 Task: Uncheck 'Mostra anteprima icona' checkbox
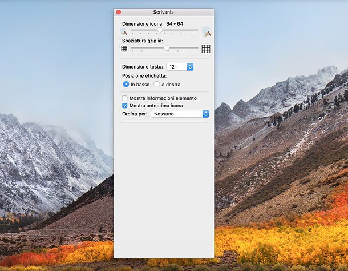pyautogui.click(x=125, y=106)
